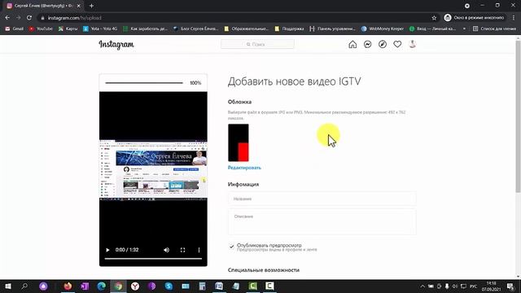Open the Как заработать bookmark

pos(146,28)
